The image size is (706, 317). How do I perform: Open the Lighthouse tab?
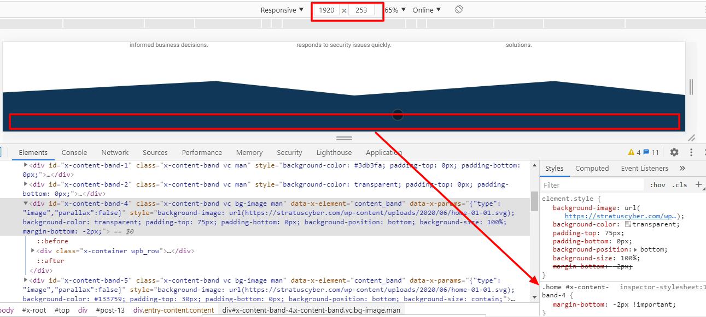tap(334, 152)
